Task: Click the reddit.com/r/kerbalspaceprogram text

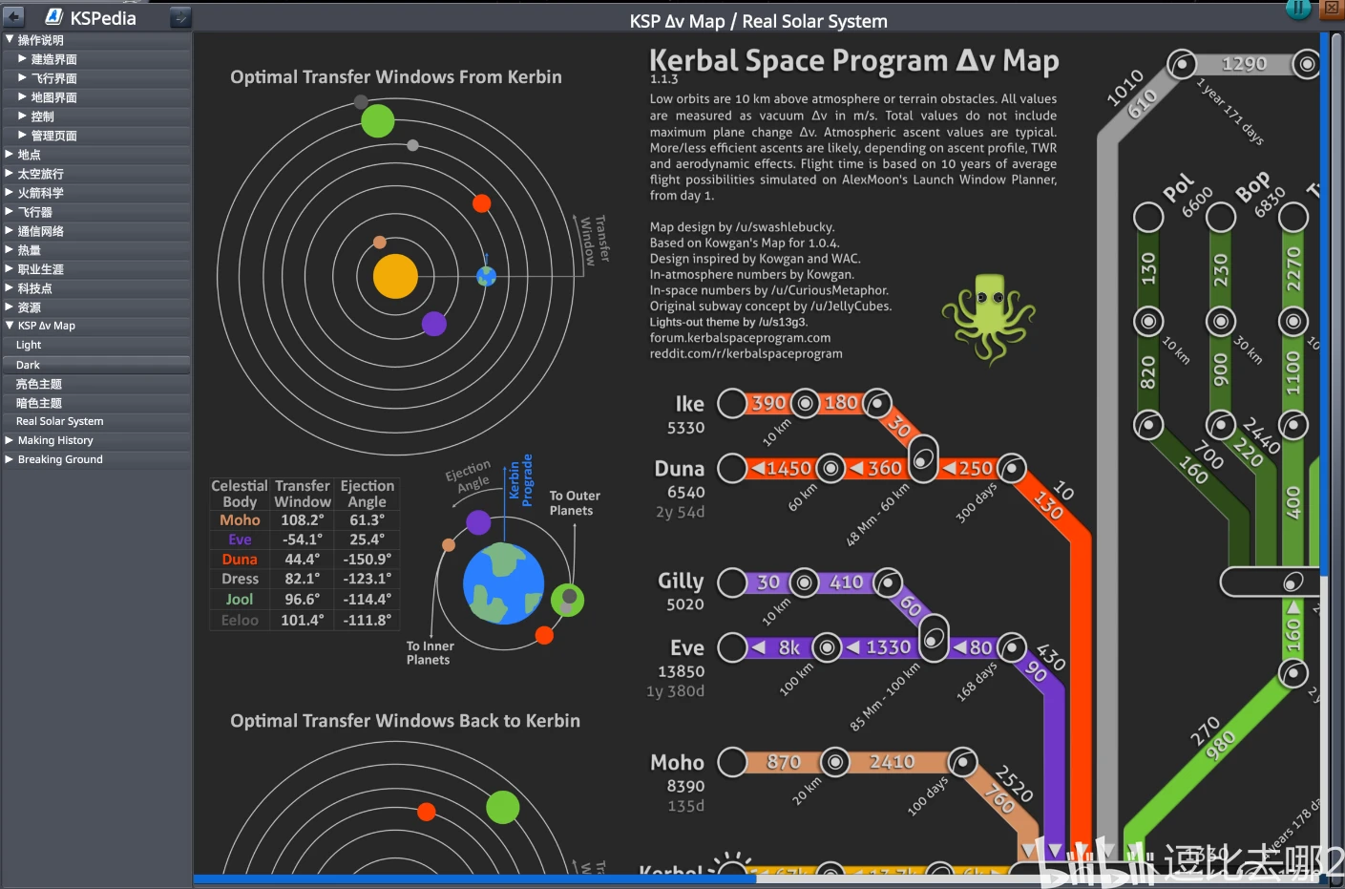Action: point(746,353)
